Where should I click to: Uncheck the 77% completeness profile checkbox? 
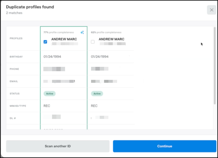click(45, 42)
